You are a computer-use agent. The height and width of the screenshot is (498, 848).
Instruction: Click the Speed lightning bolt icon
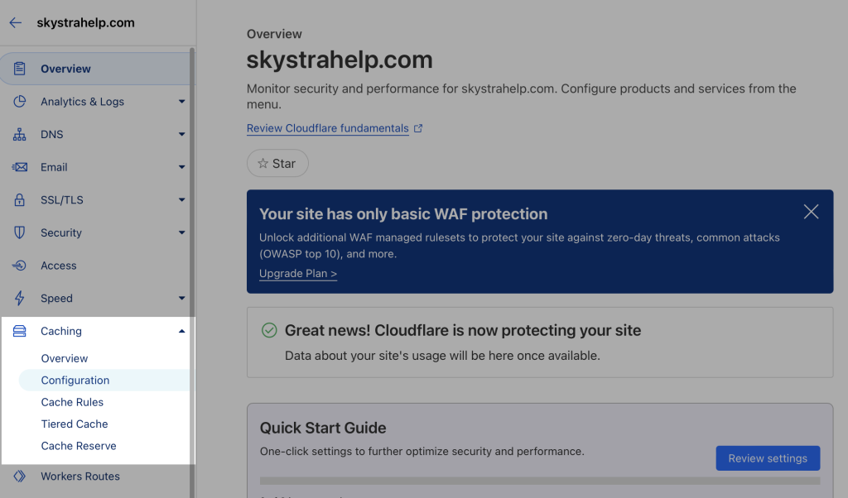click(x=20, y=299)
